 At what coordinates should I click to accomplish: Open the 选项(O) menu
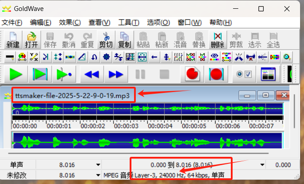click(x=159, y=22)
